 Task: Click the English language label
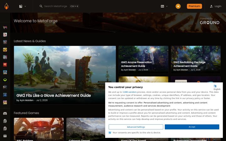pos(217,89)
